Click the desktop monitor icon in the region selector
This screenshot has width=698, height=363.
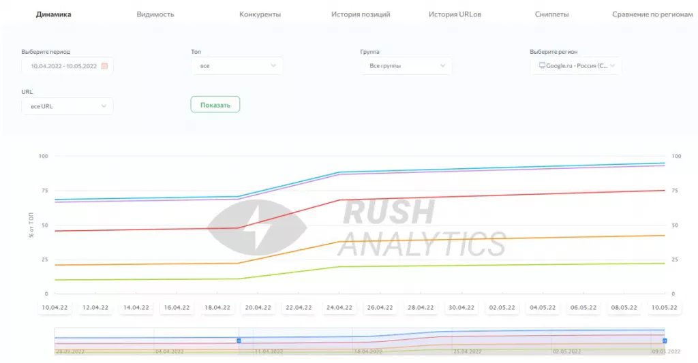tap(542, 65)
